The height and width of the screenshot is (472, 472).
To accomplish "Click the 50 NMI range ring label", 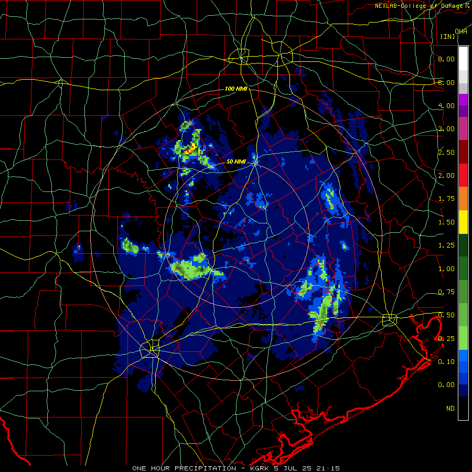I will pos(236,162).
